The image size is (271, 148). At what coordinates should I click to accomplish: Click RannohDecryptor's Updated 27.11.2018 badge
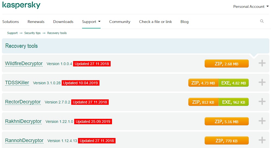pyautogui.click(x=97, y=141)
